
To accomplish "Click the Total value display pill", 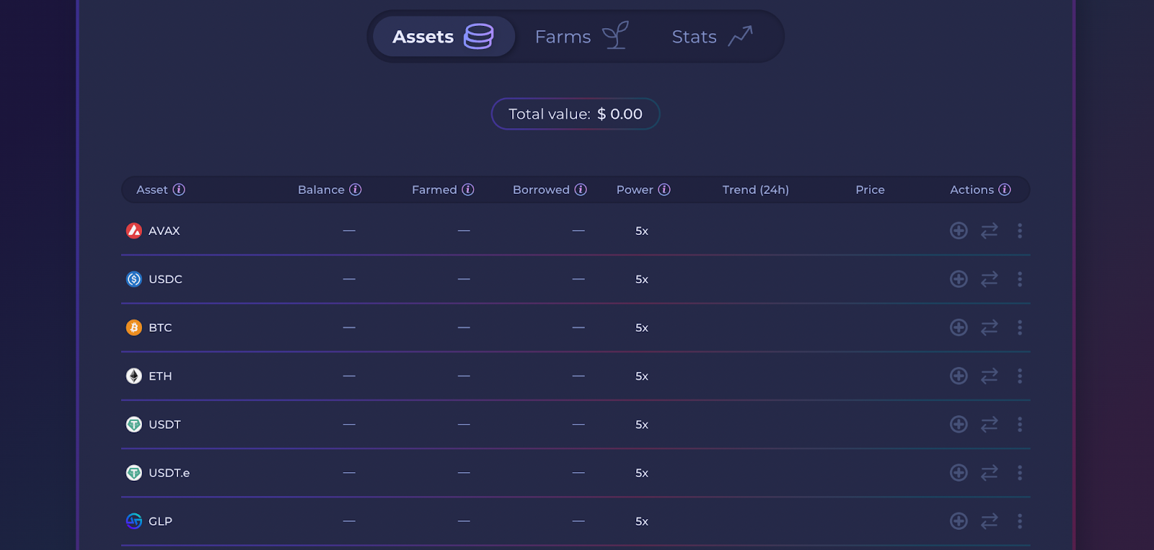I will (576, 114).
